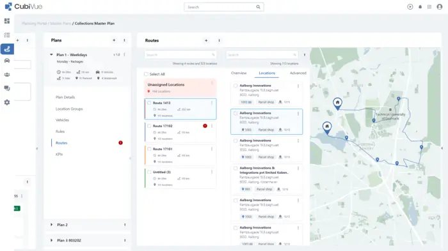Click the map pin near Technical University
Image resolution: width=448 pixels, height=251 pixels.
(374, 121)
